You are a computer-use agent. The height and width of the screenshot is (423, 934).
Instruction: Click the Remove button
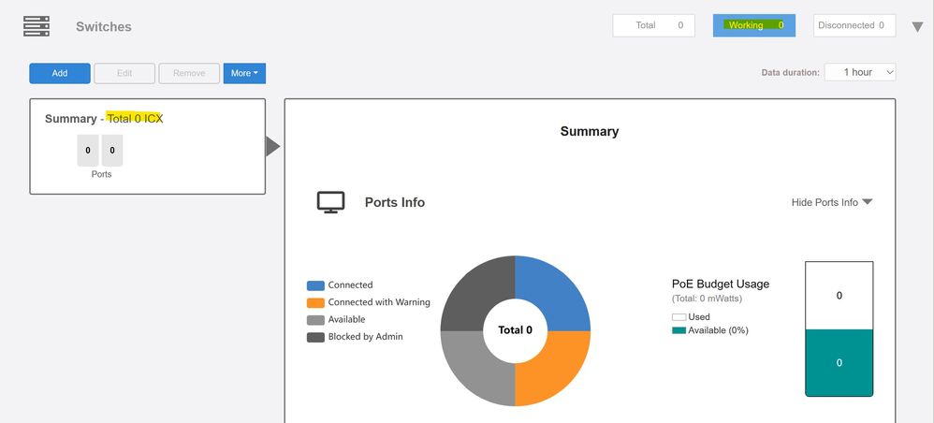[189, 73]
